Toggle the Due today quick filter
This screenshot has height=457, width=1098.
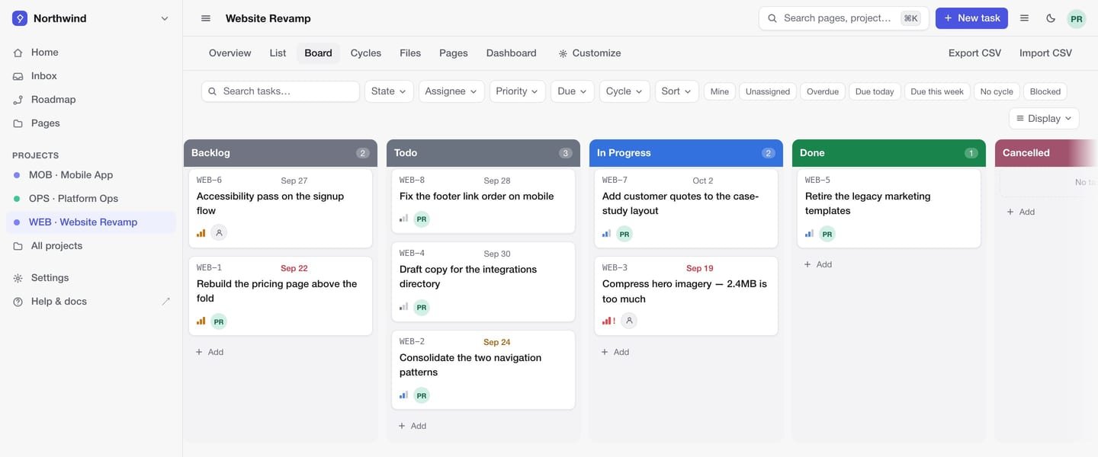tap(875, 91)
